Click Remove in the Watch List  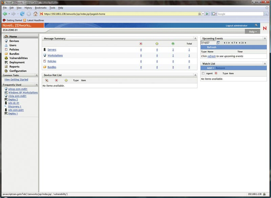click(x=220, y=68)
